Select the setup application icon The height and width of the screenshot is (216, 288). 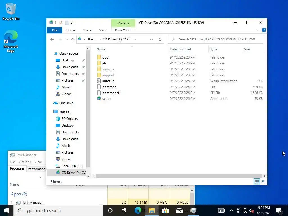tap(99, 99)
